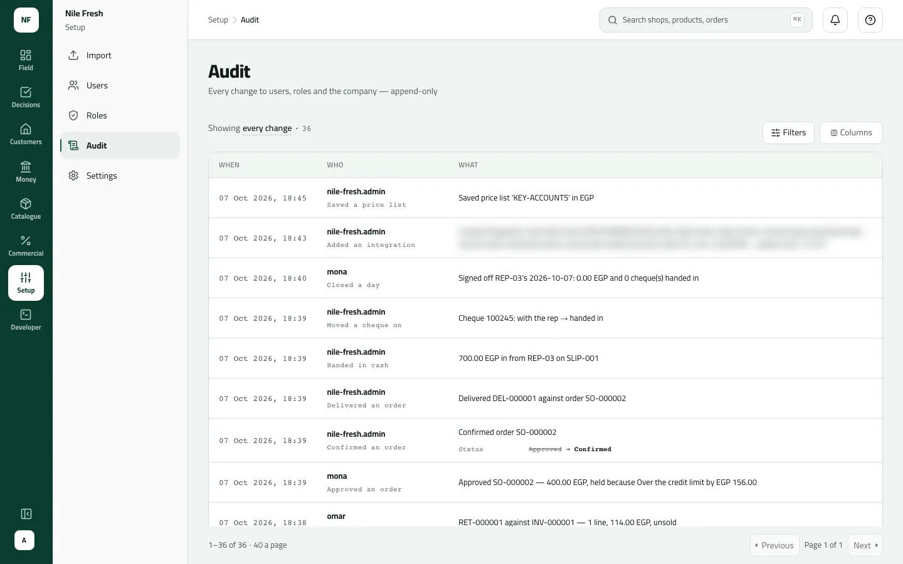Open the help question mark icon
Viewport: 903px width, 564px height.
[x=870, y=20]
